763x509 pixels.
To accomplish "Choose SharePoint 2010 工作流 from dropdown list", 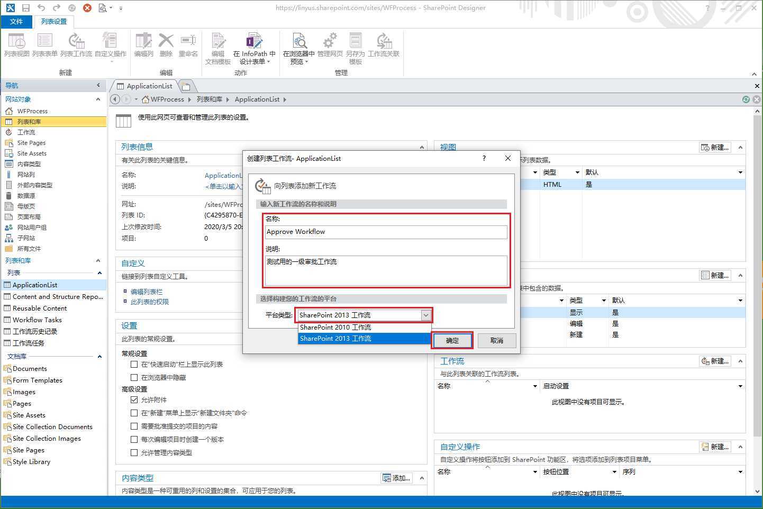I will pos(364,327).
